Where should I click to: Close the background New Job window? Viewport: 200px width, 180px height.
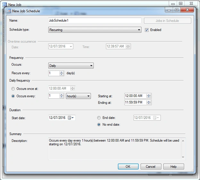pos(191,4)
